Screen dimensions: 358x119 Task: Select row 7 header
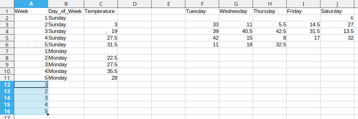pyautogui.click(x=7, y=51)
